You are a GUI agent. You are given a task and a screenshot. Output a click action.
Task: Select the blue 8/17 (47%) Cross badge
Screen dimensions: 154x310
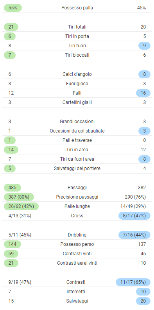click(134, 216)
